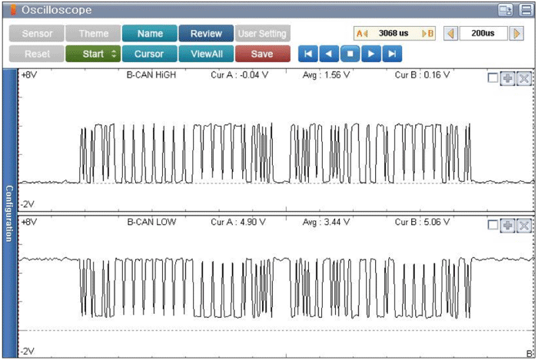Image resolution: width=538 pixels, height=360 pixels.
Task: Click the 3068 us cursor interval value
Action: [x=394, y=33]
